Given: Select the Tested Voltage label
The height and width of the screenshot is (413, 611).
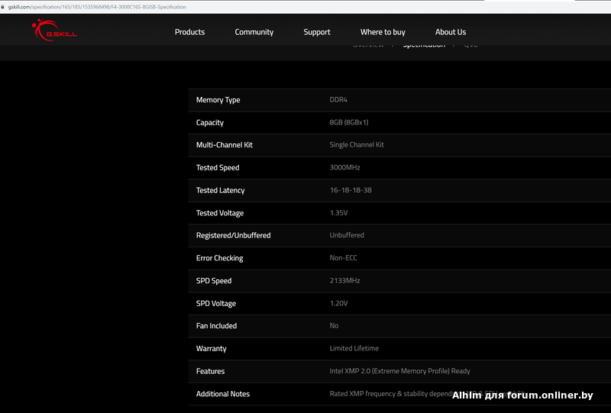Looking at the screenshot, I should point(220,213).
